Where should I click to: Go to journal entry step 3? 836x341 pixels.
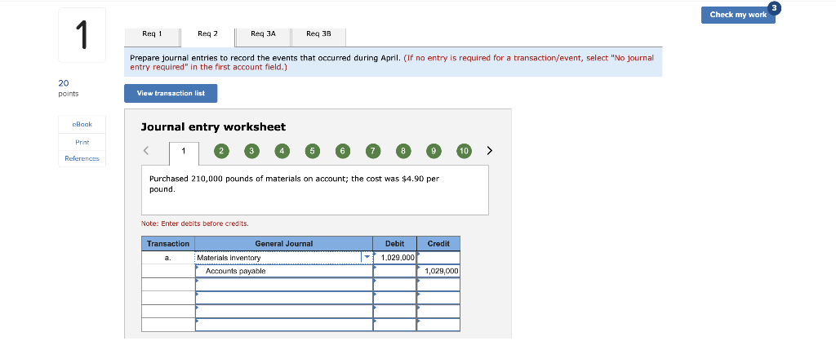(251, 151)
